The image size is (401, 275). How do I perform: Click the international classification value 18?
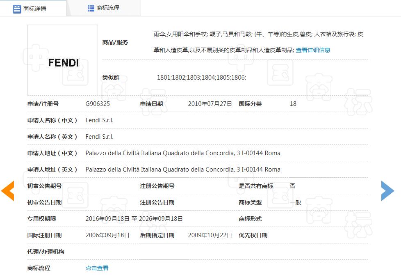pyautogui.click(x=293, y=104)
